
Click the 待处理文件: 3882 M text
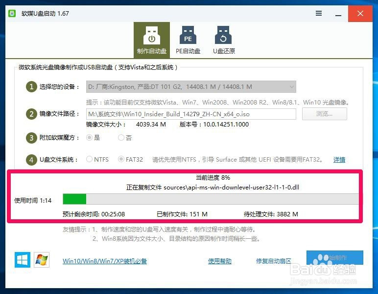pyautogui.click(x=271, y=214)
